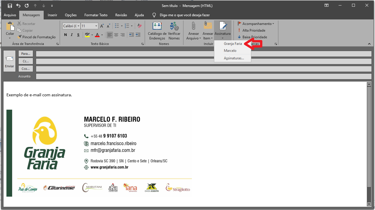Screen dimensions: 375x210
Task: Switch to the Formatar Texto tab
Action: click(x=96, y=15)
